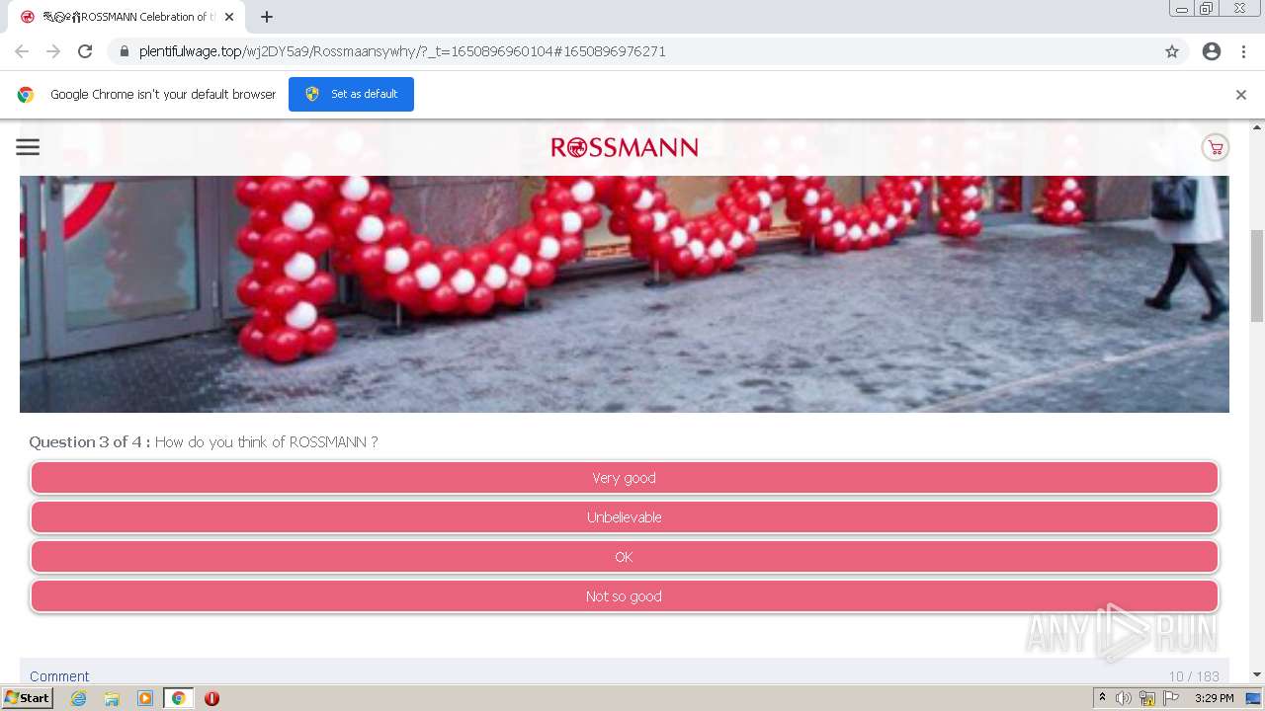1265x711 pixels.
Task: Go back to previous page
Action: tap(22, 51)
